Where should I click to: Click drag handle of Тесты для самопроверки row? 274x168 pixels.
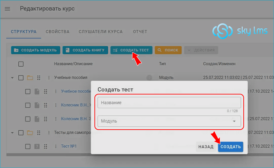point(39,133)
